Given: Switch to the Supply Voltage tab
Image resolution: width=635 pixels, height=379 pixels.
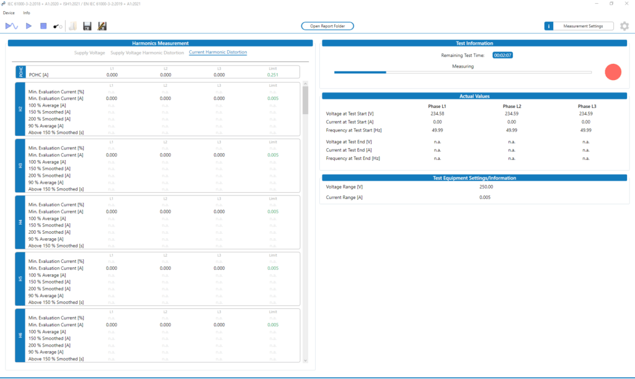Looking at the screenshot, I should [x=90, y=53].
